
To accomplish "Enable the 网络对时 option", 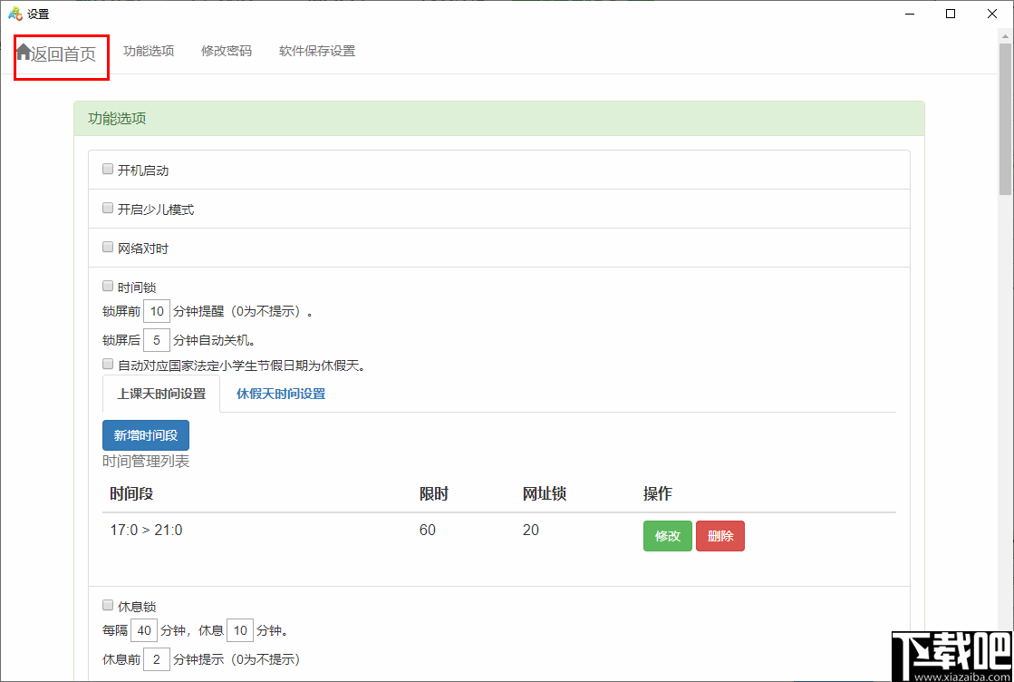I will (x=107, y=247).
